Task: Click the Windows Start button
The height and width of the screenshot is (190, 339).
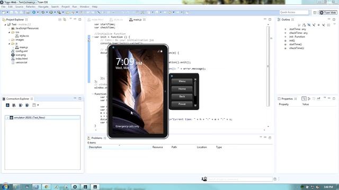Action: coord(5,186)
